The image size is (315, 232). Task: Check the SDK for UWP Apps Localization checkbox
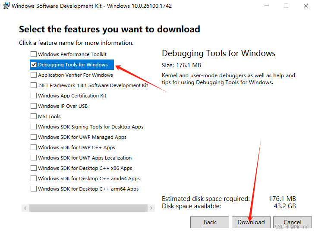point(34,157)
